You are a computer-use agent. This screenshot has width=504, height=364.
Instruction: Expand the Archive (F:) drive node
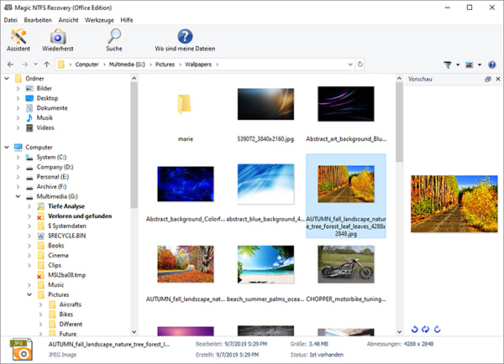tap(18, 187)
